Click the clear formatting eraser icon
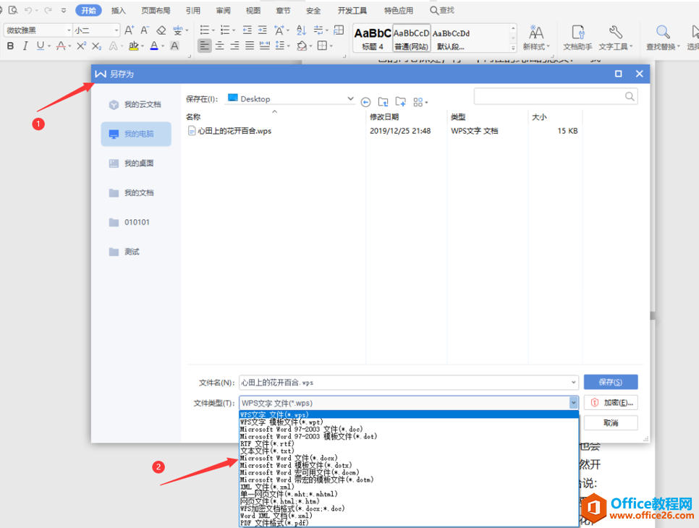 point(161,30)
